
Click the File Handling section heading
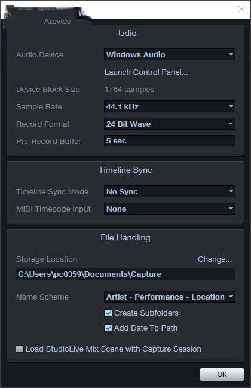[x=125, y=238]
